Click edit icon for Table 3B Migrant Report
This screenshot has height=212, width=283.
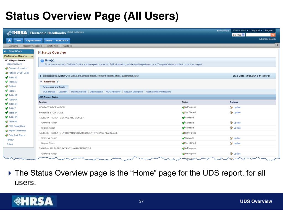tap(231, 143)
